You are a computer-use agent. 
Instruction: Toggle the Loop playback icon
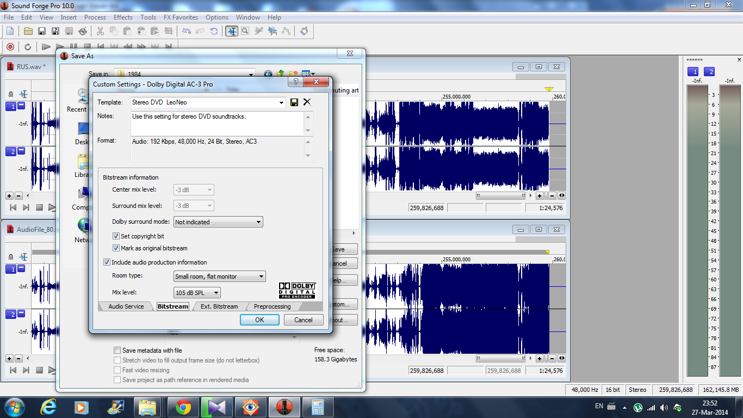tap(28, 47)
